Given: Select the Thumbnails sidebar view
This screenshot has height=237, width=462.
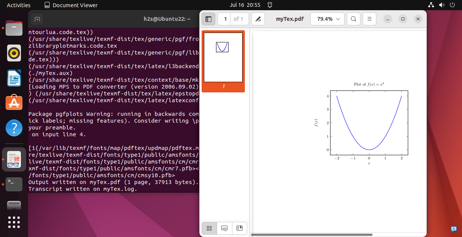Looking at the screenshot, I should [209, 228].
